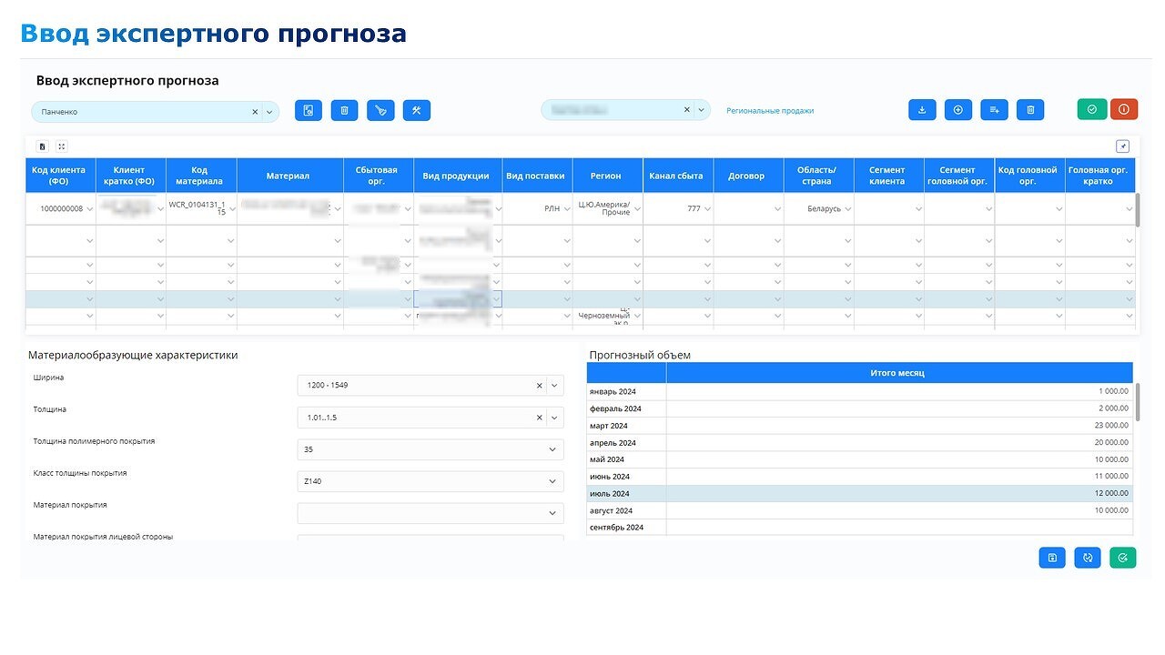Click the blue download arrow button
Image resolution: width=1165 pixels, height=655 pixels.
point(922,109)
